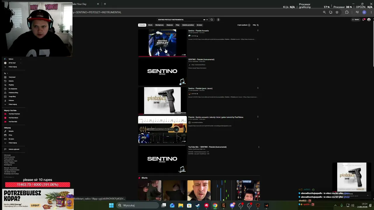Open the 'YouTube Mix – SENTINO - Pistolet (Instrumental)' title
This screenshot has width=374, height=210.
(x=207, y=147)
